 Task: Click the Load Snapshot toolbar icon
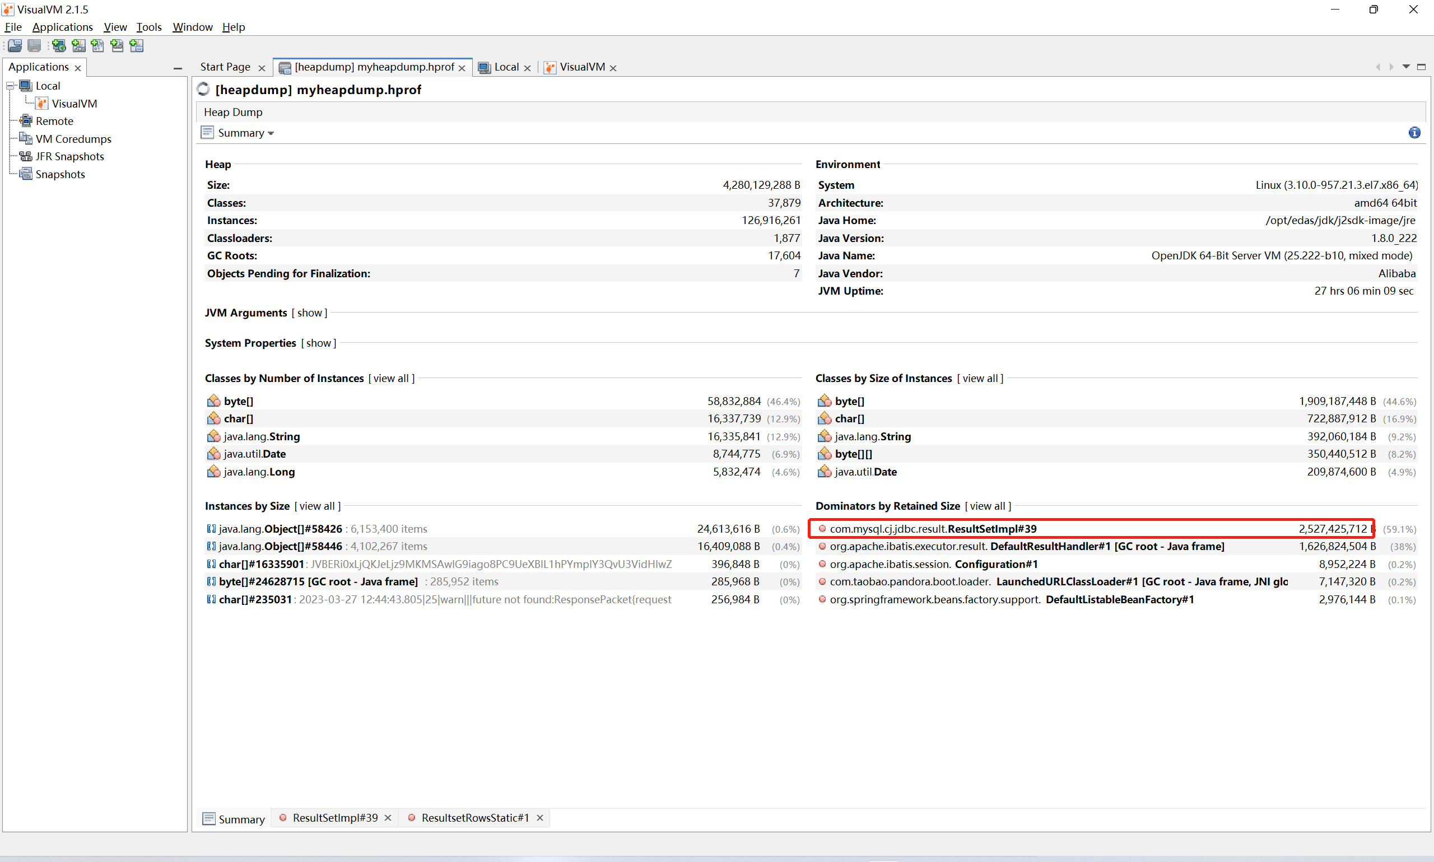[15, 46]
